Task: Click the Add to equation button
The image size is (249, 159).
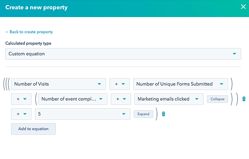Action: 33,129
